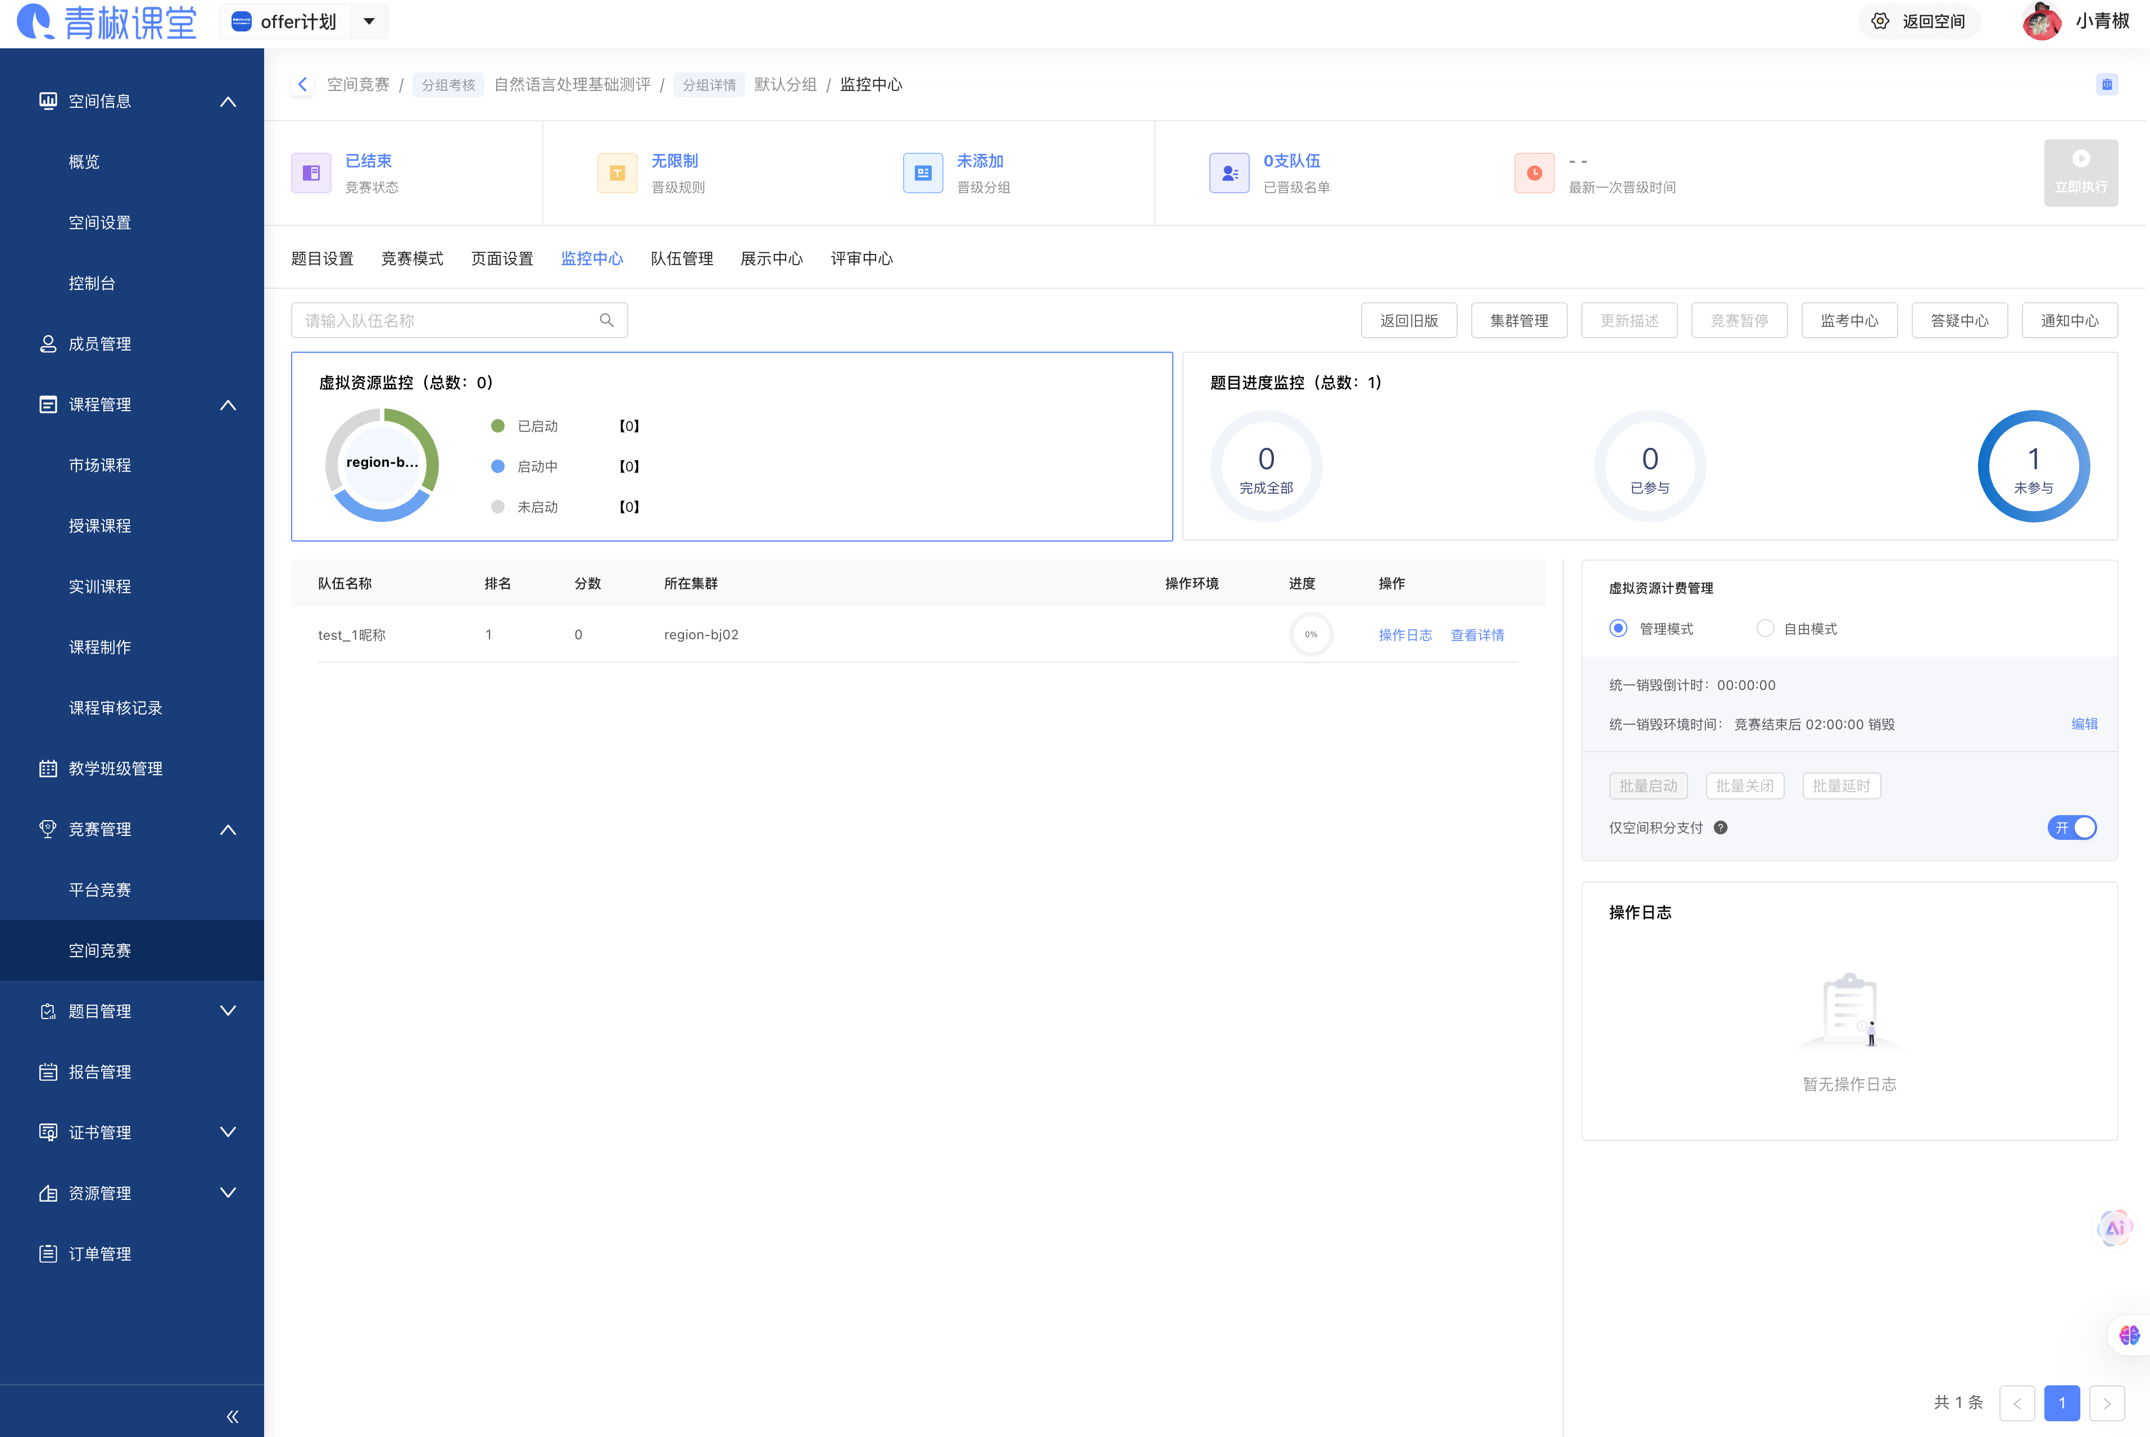2150x1437 pixels.
Task: Open the AI assistant floating icon
Action: 2114,1227
